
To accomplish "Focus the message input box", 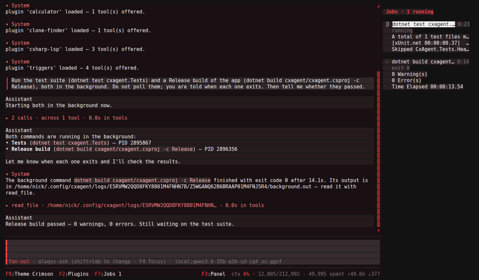I will pyautogui.click(x=193, y=249).
